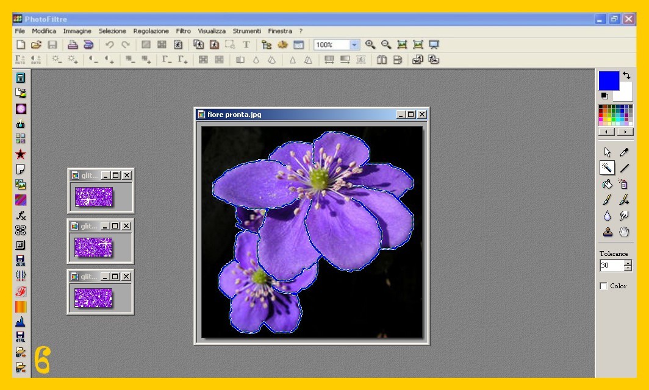Open the Selezione menu

click(x=112, y=31)
